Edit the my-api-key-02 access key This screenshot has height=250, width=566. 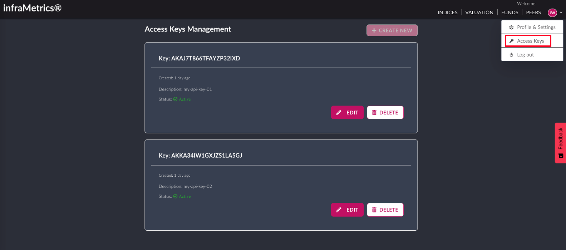(x=347, y=210)
